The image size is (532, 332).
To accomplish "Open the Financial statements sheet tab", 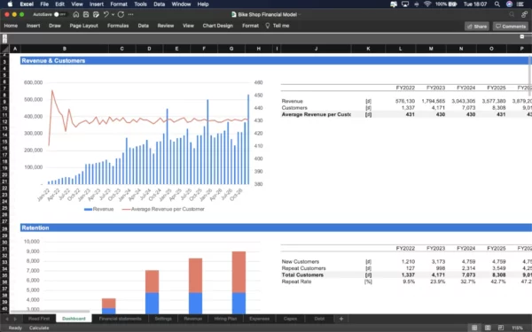I will coord(120,319).
